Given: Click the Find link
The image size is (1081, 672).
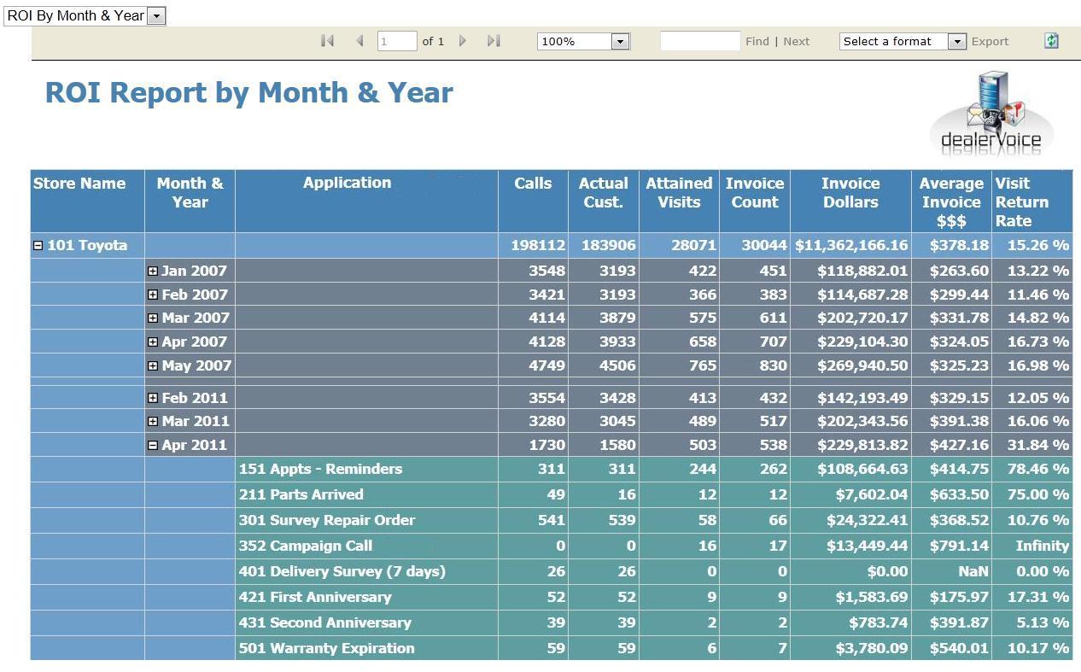Looking at the screenshot, I should click(757, 41).
